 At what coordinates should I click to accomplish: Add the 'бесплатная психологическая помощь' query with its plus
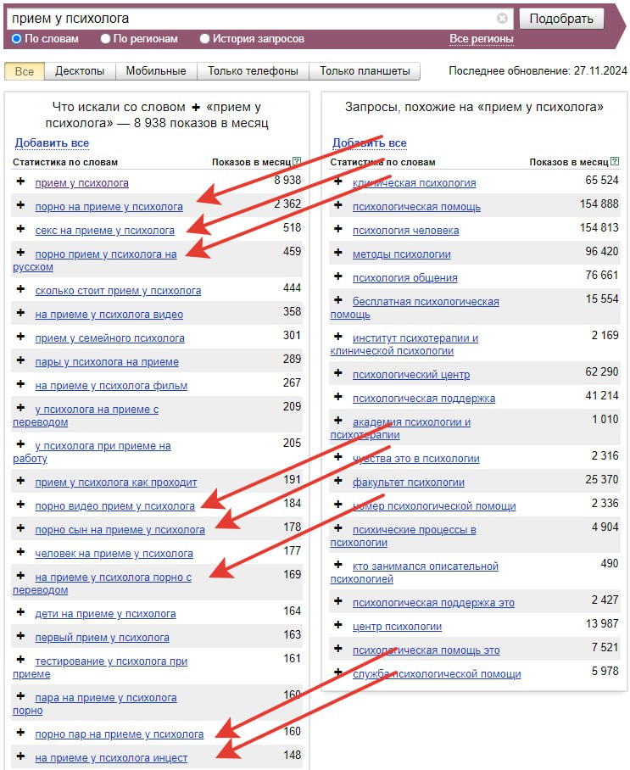tap(337, 300)
